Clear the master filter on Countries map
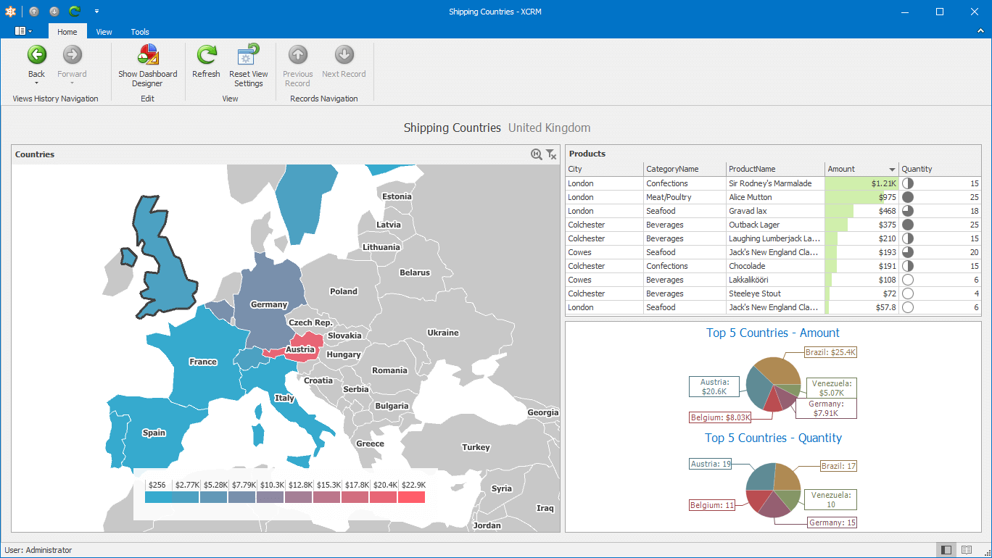 551,154
